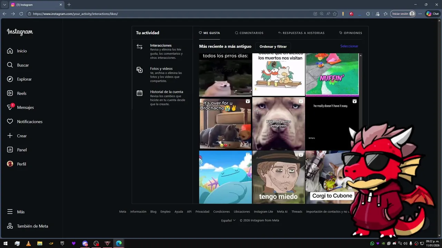Click the WhatsApp tray icon
442x248 pixels.
tap(372, 244)
